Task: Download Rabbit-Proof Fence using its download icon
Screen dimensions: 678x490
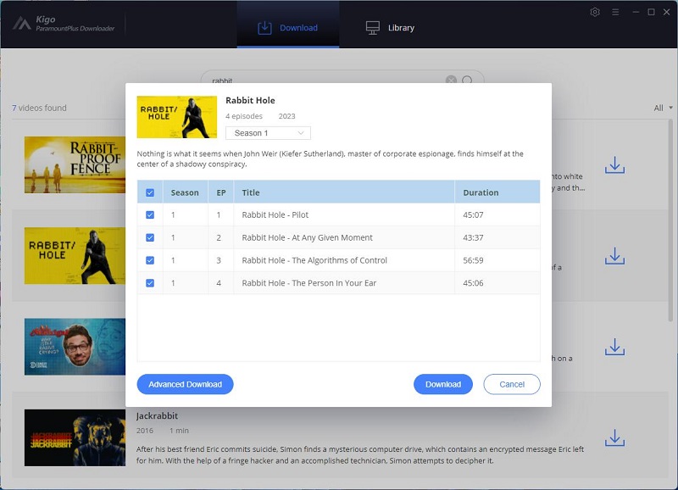Action: (614, 165)
